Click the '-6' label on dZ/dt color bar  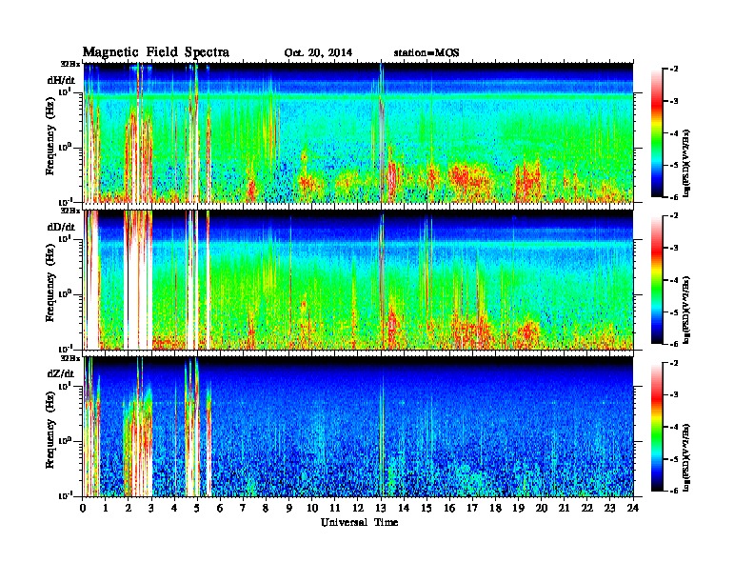click(x=673, y=491)
